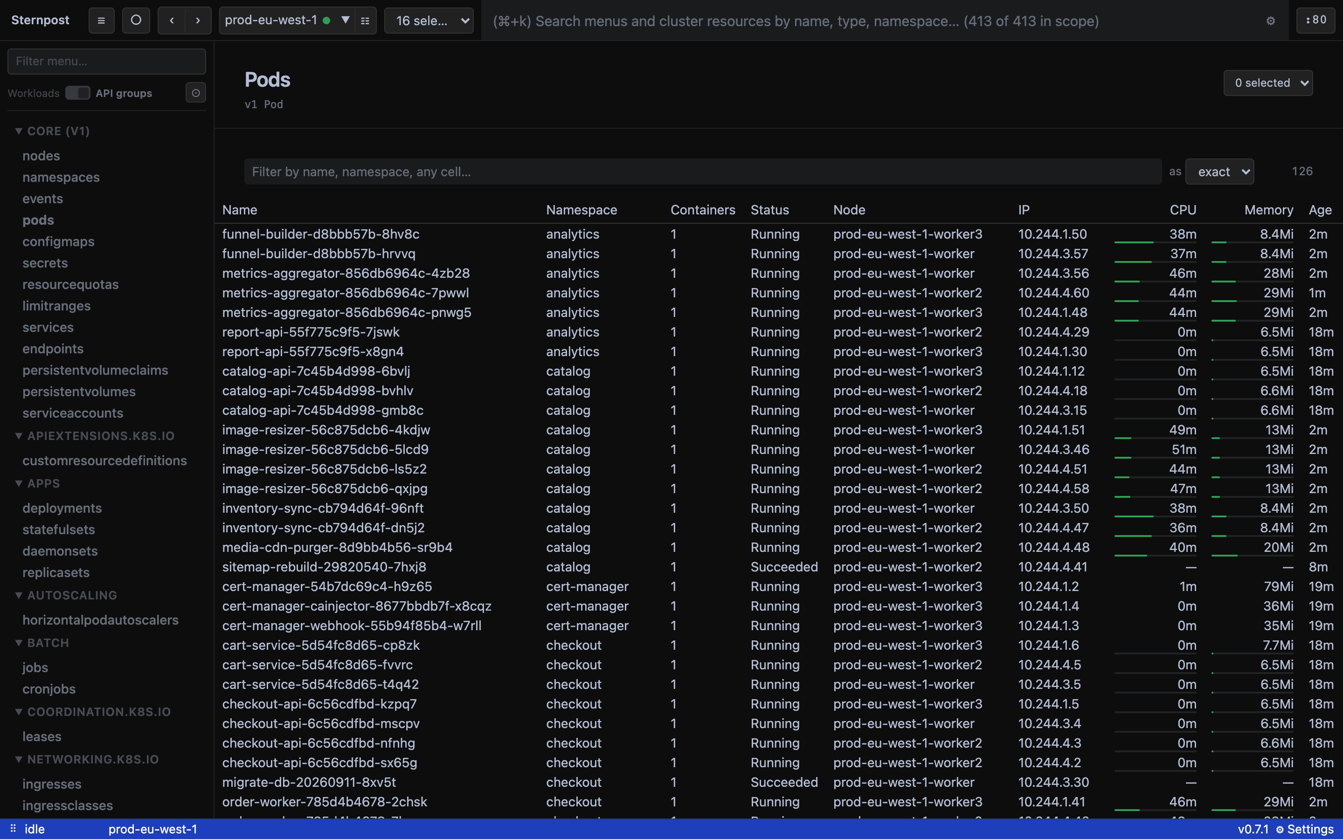The height and width of the screenshot is (839, 1343).
Task: Open horizontalpodautoscalers in the sidebar
Action: [100, 620]
